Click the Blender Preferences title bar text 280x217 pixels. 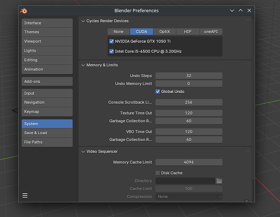[x=136, y=11]
